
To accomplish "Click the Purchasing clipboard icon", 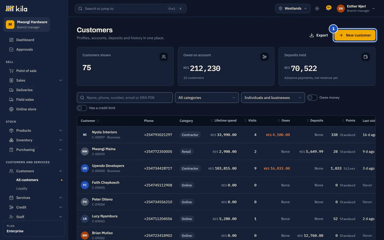I will point(11,150).
